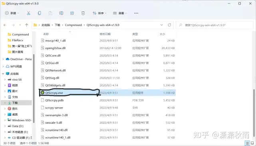Click the QtScrcpy.exe green application icon

coord(43,93)
